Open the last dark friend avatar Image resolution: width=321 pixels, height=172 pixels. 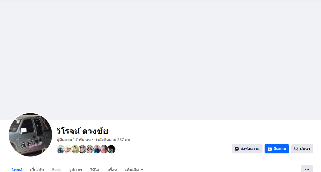(111, 149)
